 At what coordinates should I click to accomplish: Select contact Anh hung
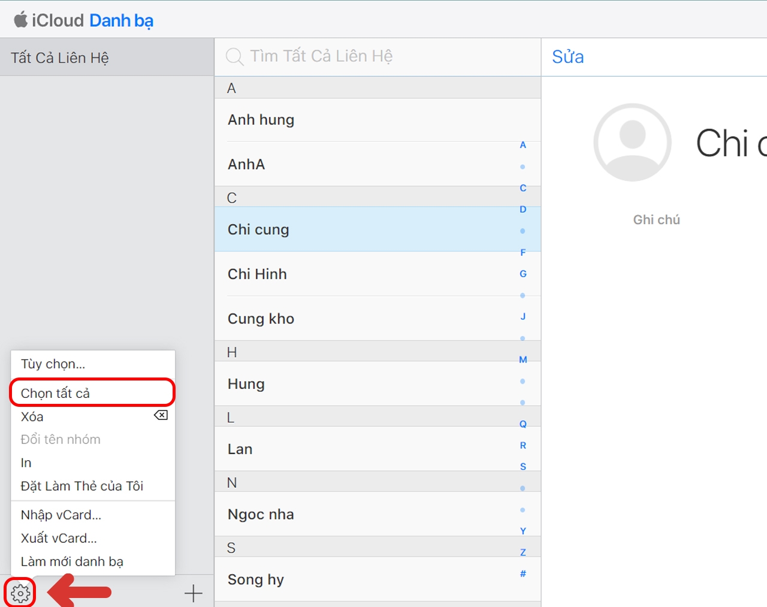point(378,120)
